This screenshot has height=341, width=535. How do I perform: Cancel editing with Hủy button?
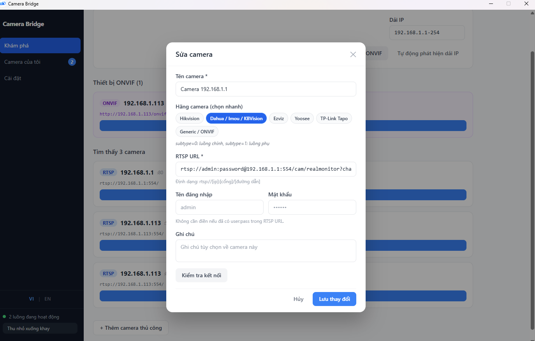pos(298,299)
